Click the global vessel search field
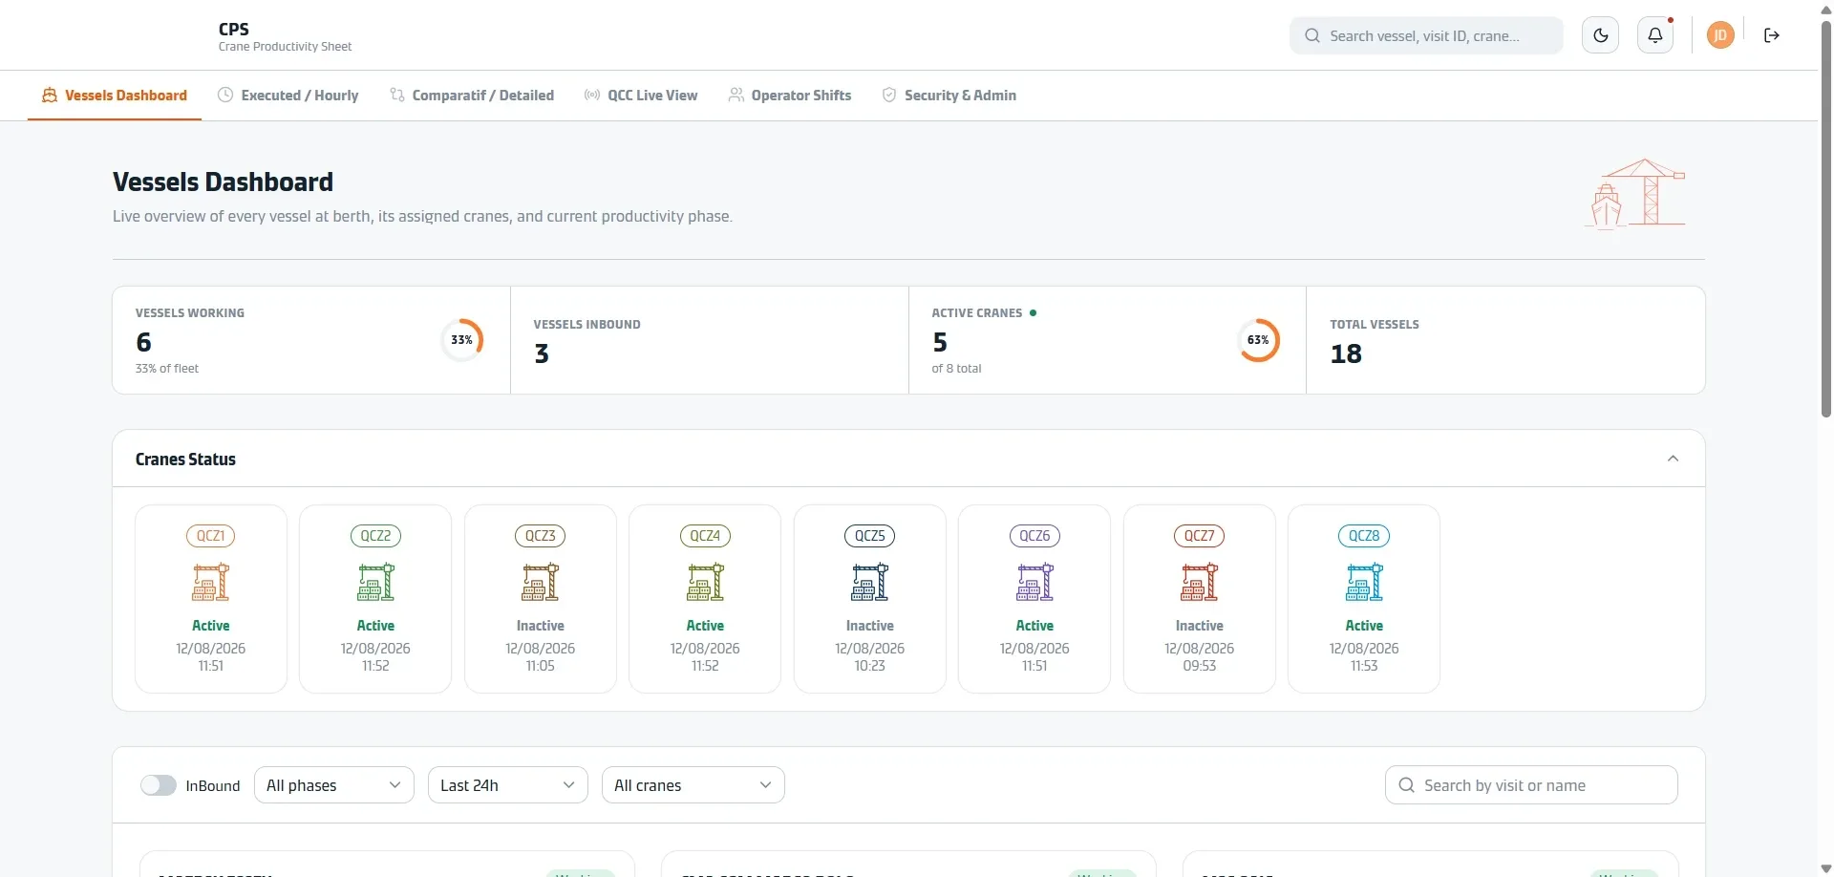 point(1426,35)
